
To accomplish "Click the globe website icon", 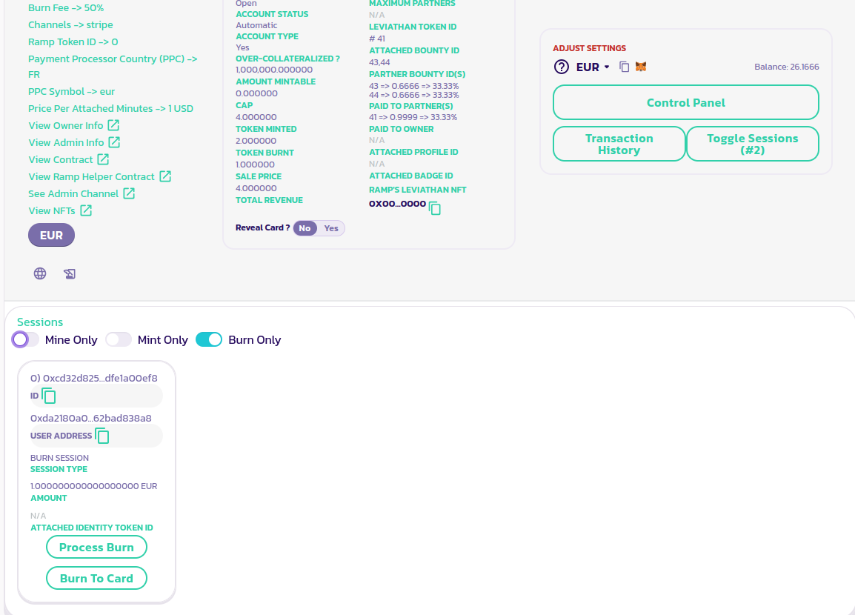I will click(40, 273).
